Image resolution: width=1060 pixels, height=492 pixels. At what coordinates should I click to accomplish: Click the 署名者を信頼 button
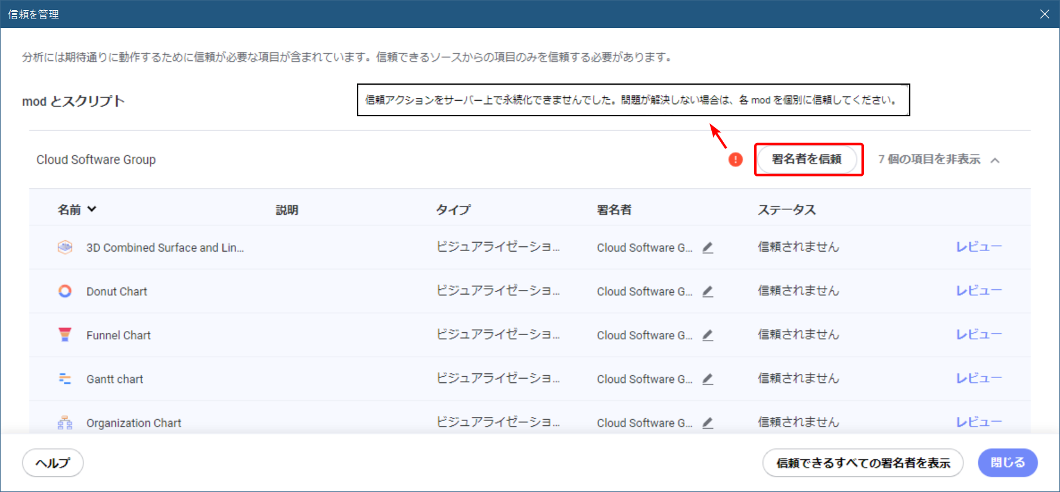pyautogui.click(x=807, y=159)
